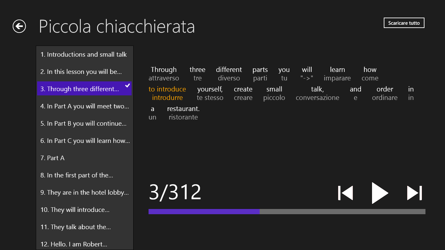
Task: Open "9. They are in the hotel lobby..."
Action: (85, 192)
